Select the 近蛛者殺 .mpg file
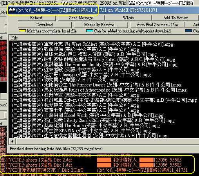 click(76, 70)
